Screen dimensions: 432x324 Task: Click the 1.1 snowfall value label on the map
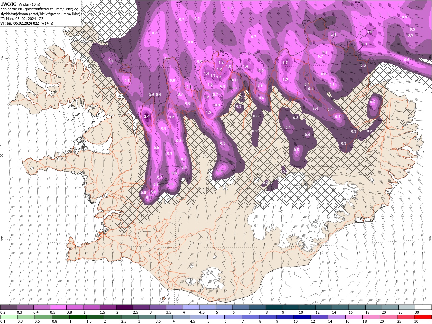[x=364, y=44]
